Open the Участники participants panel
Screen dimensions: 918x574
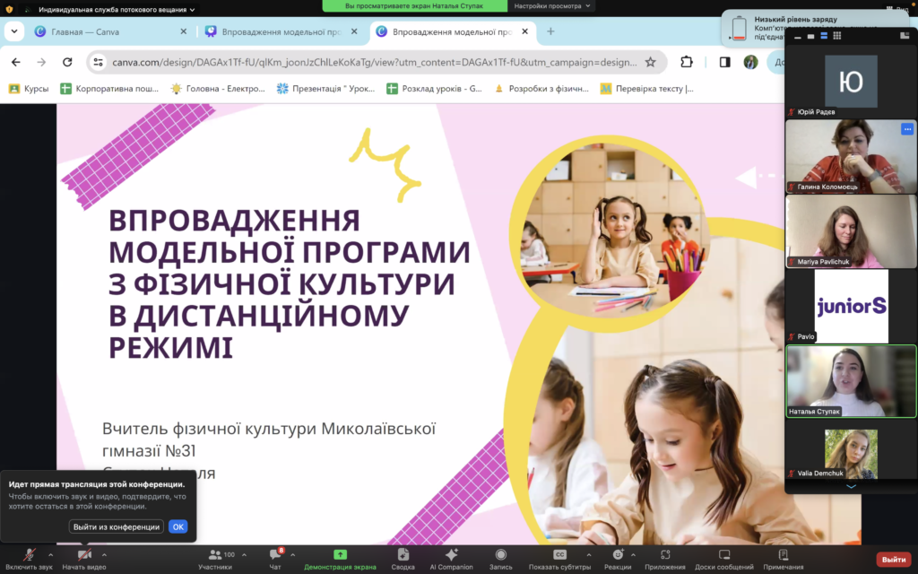(215, 560)
